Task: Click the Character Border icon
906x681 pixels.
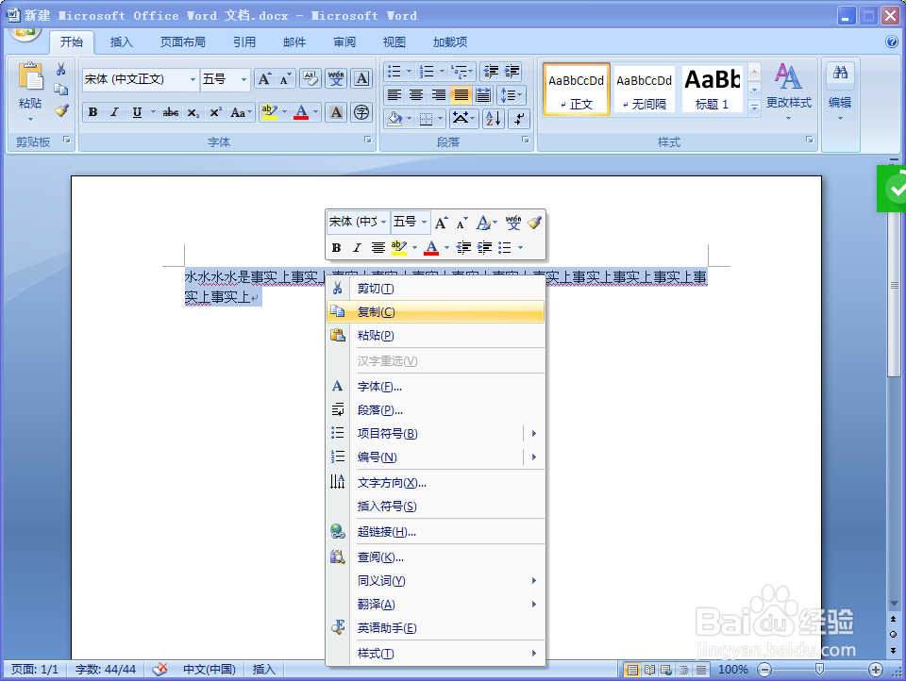Action: tap(361, 78)
